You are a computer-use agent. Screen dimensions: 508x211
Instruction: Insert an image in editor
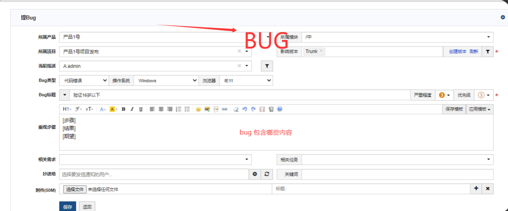[x=207, y=109]
